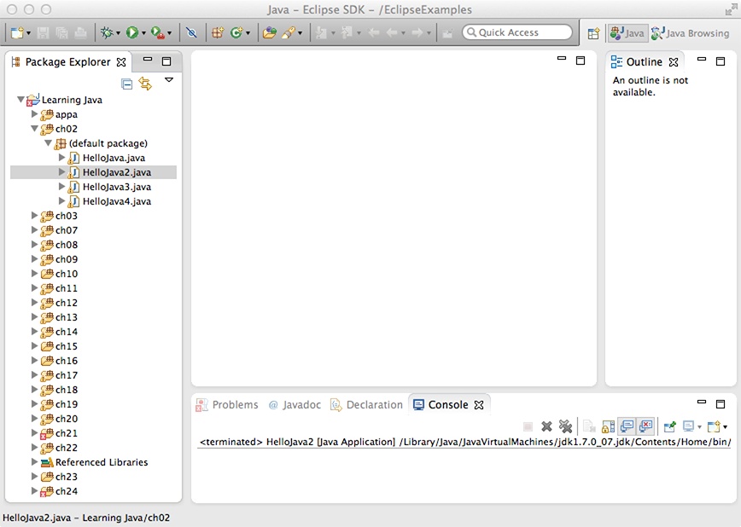The width and height of the screenshot is (741, 527).
Task: Click the Open Console icon
Action: (714, 427)
